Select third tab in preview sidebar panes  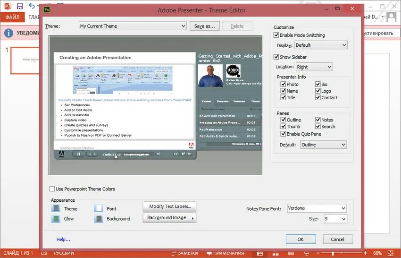(x=239, y=102)
